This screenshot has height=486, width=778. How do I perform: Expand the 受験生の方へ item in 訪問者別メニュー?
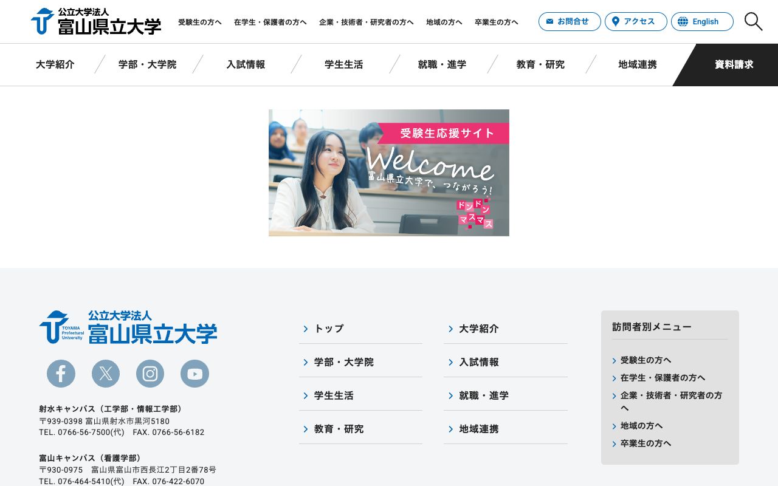click(645, 360)
